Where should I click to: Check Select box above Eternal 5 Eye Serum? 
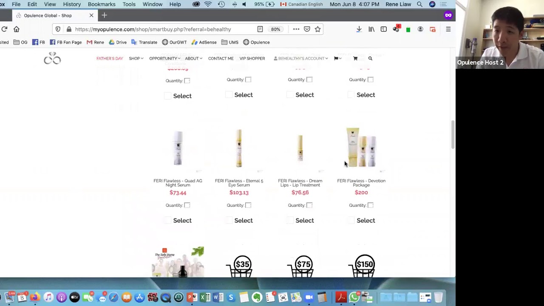tap(229, 95)
